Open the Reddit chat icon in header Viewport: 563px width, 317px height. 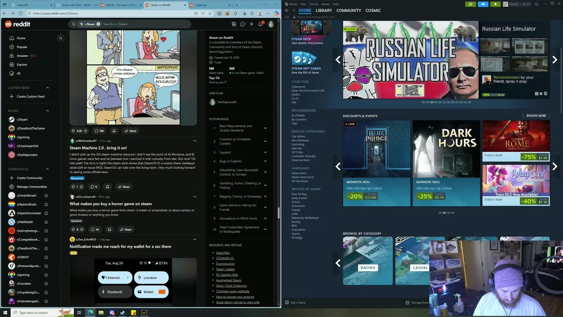pos(243,24)
